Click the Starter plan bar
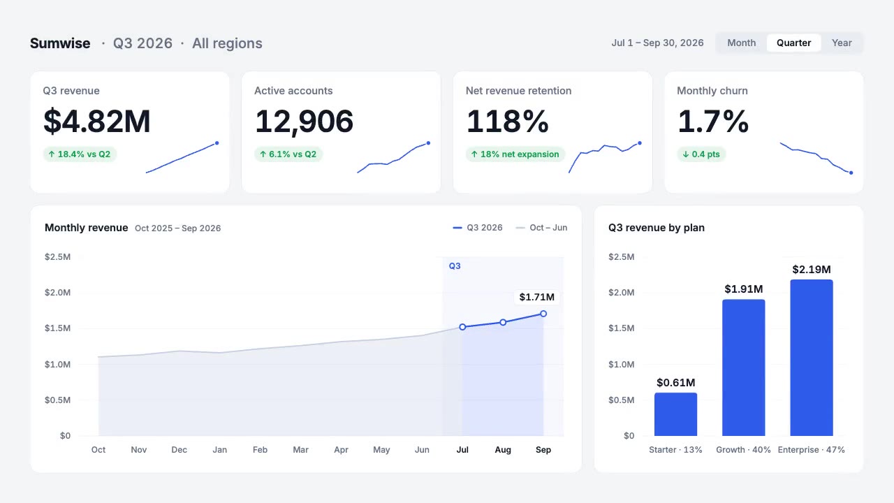 pos(675,414)
